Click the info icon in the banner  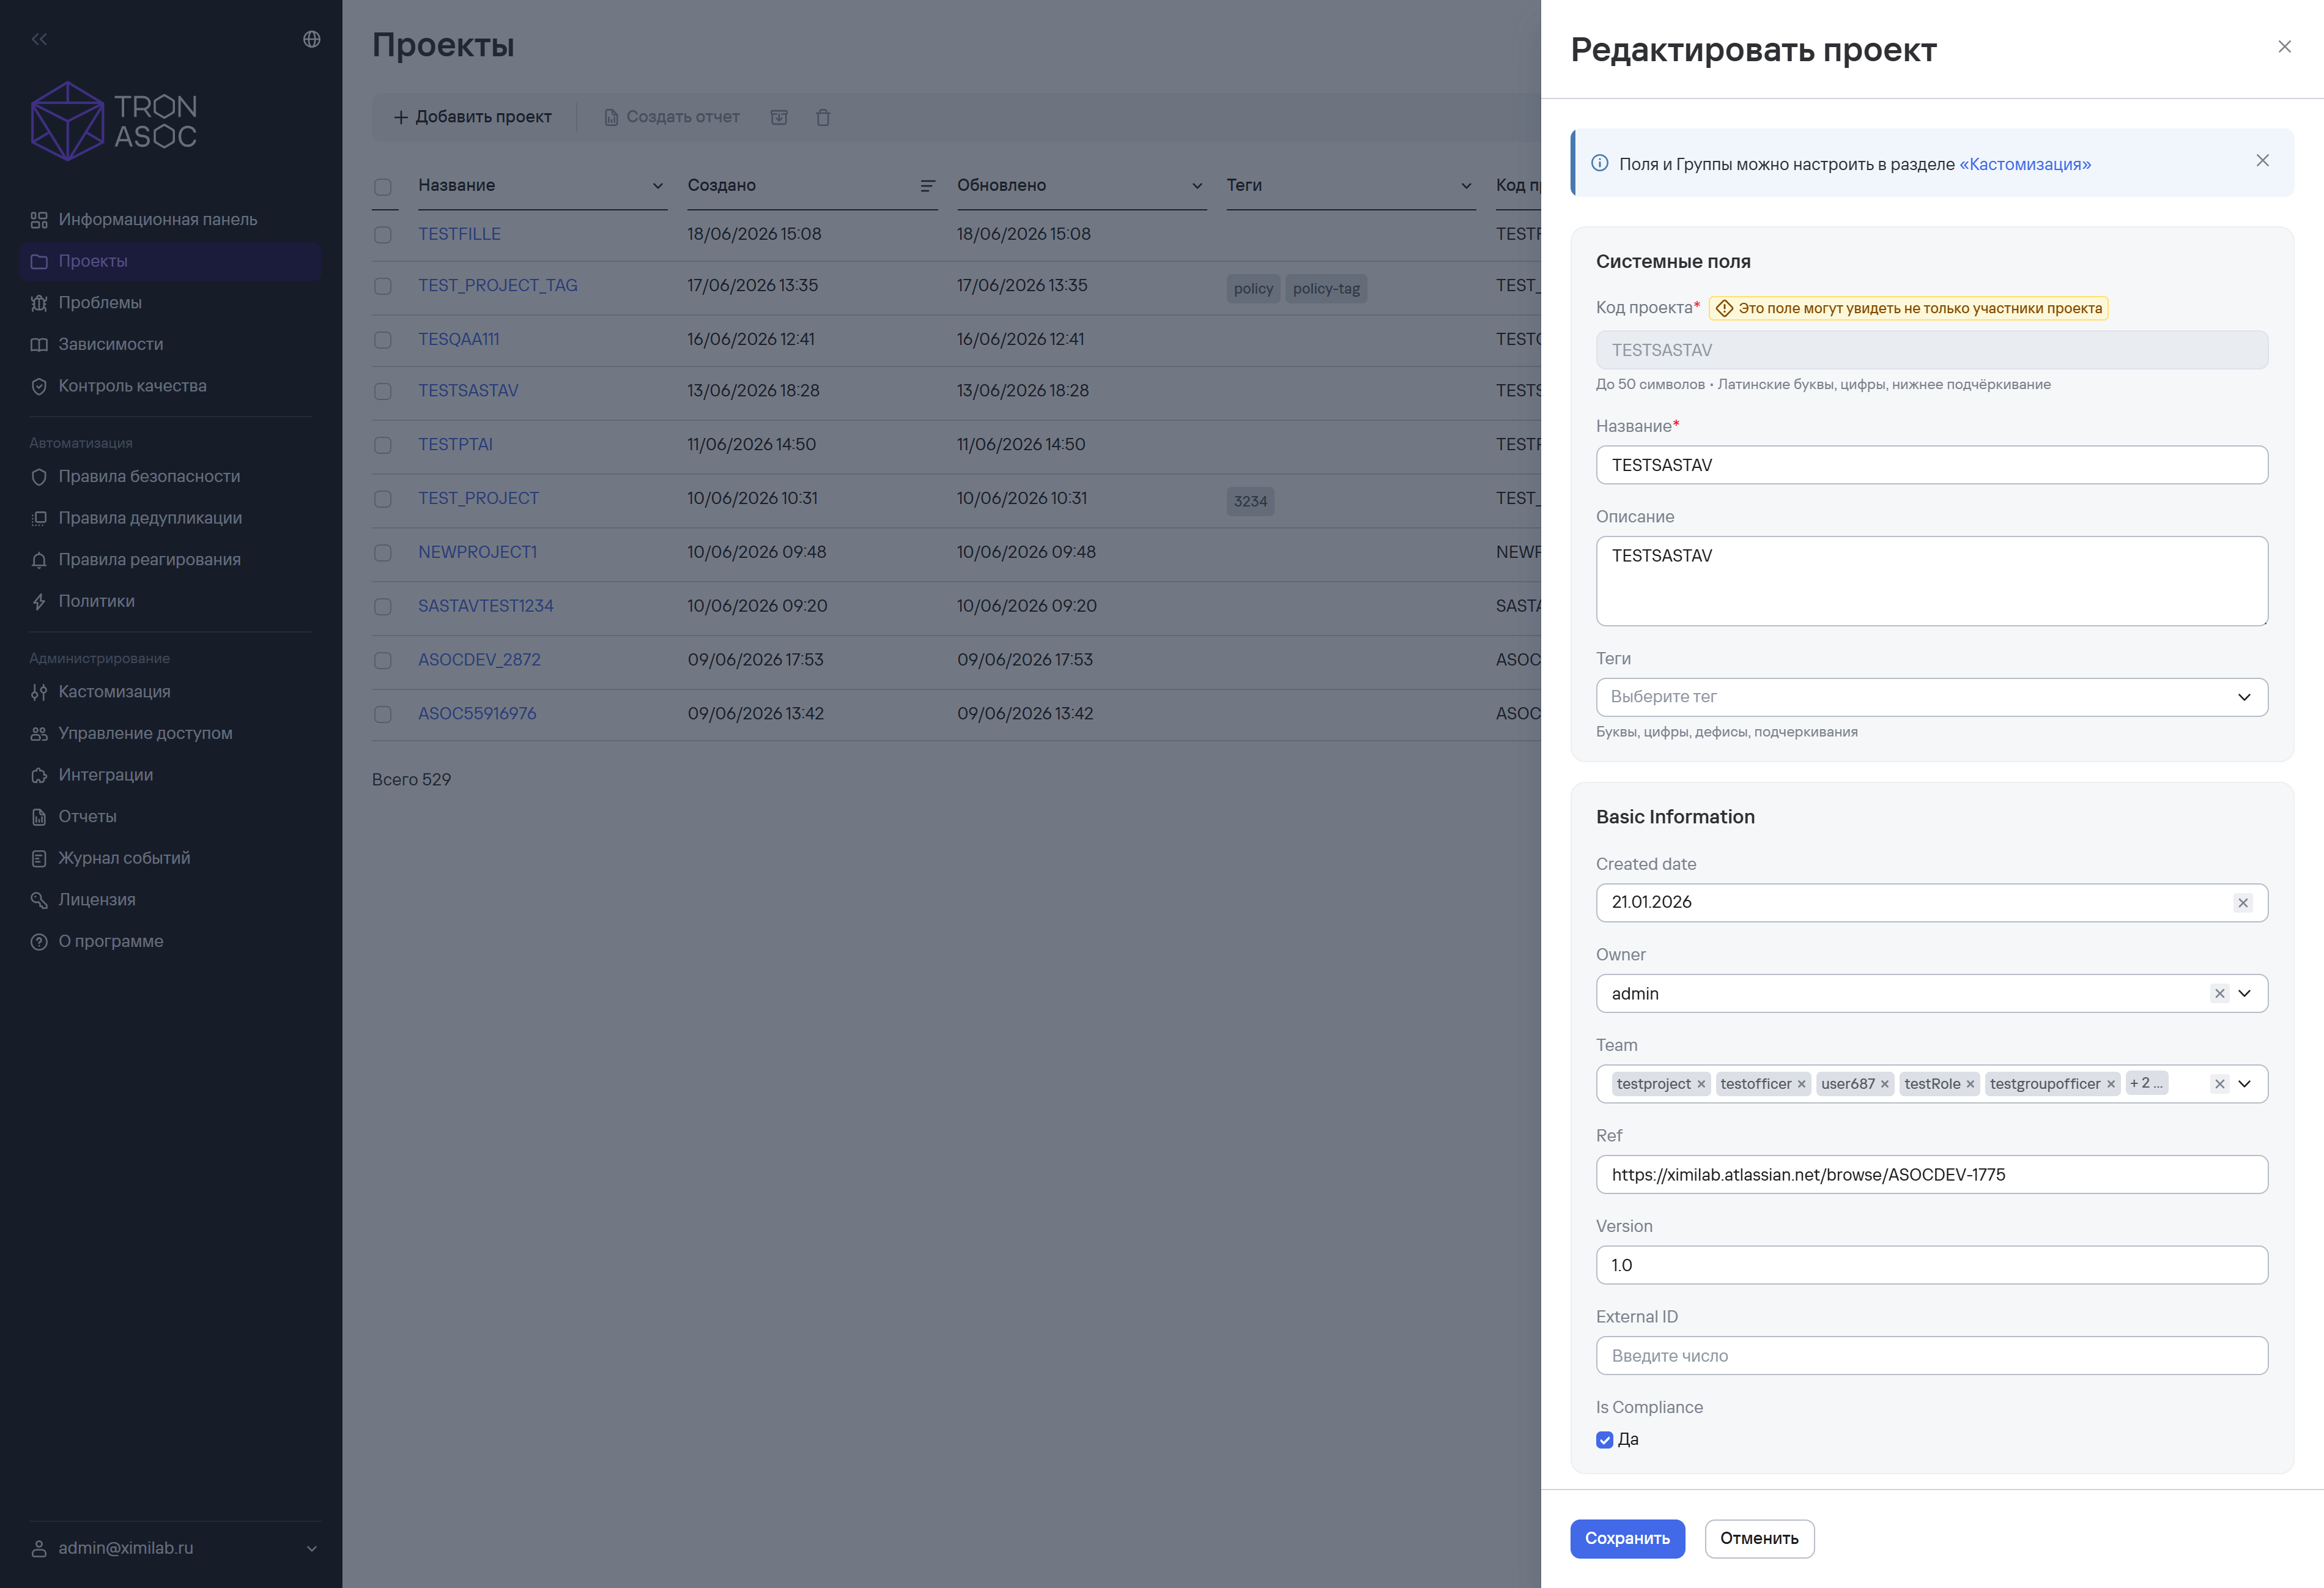(x=1600, y=163)
